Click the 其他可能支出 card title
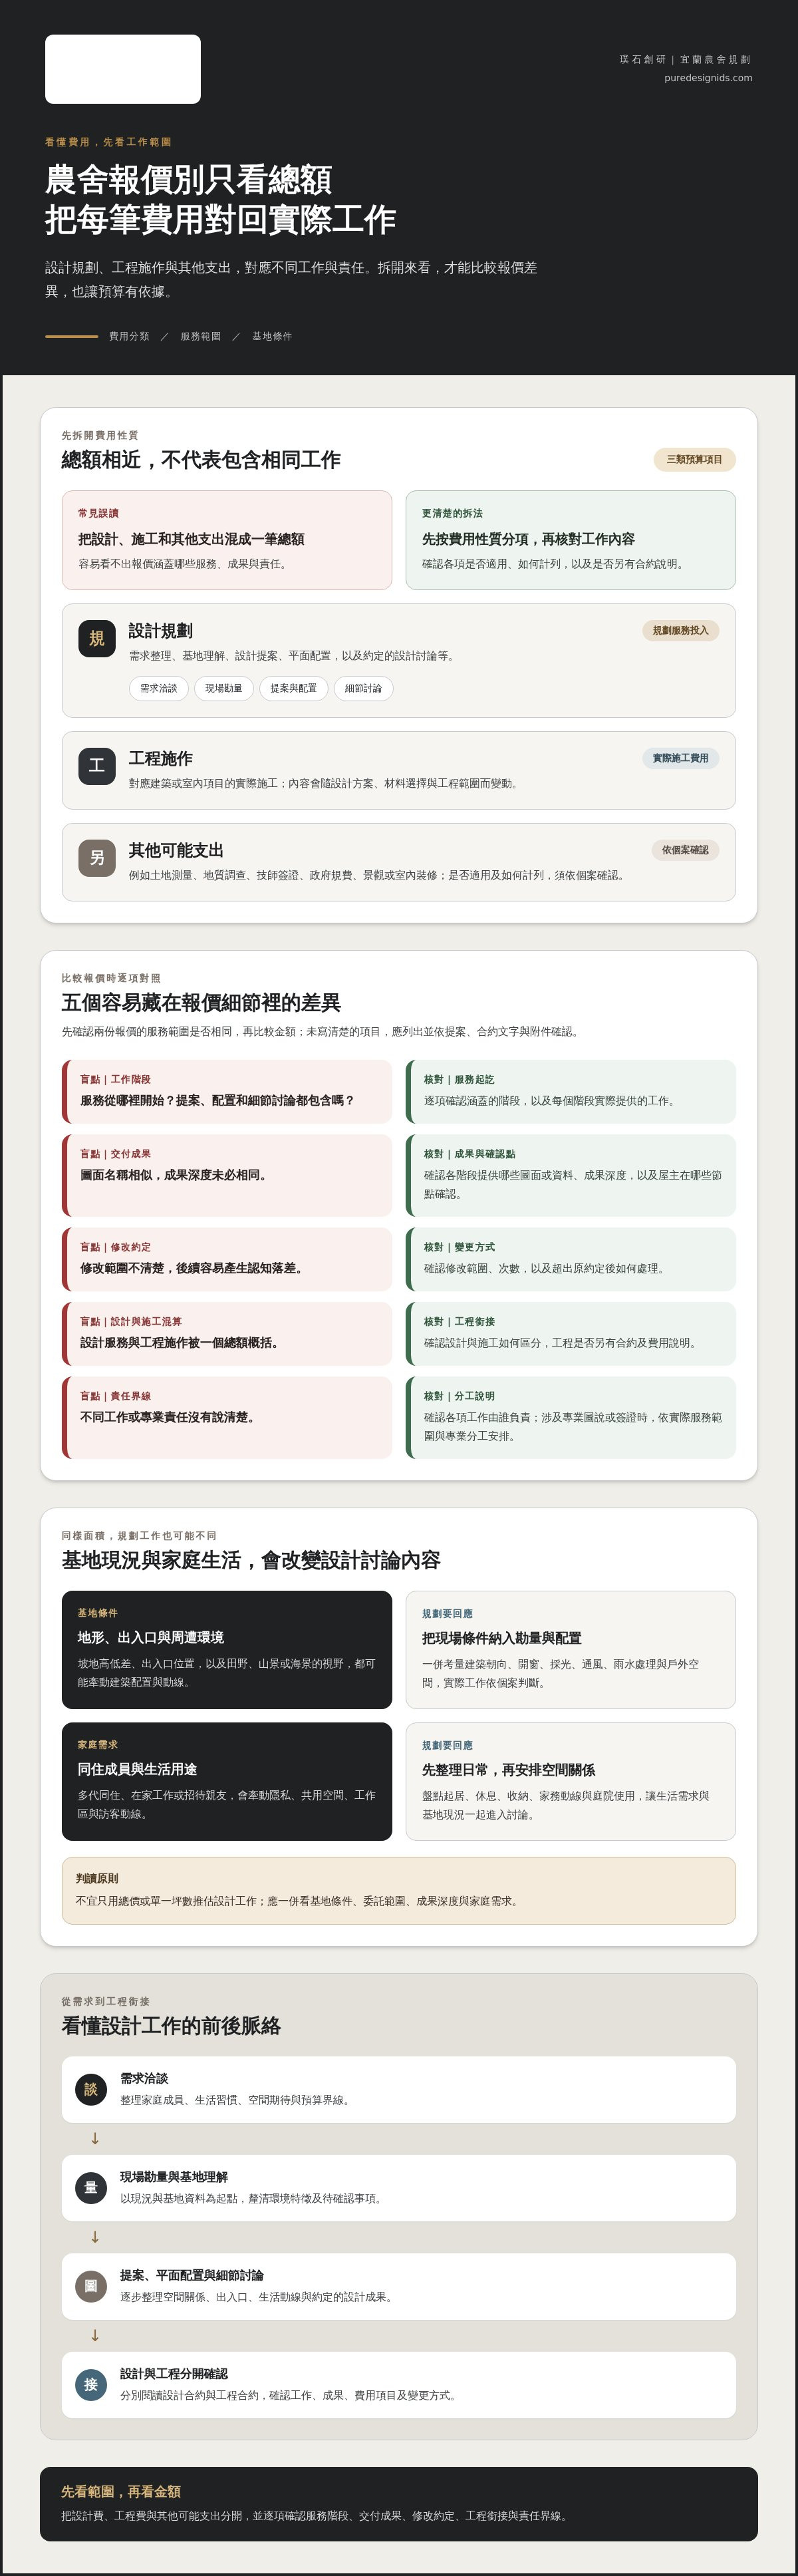The width and height of the screenshot is (798, 2576). (176, 850)
